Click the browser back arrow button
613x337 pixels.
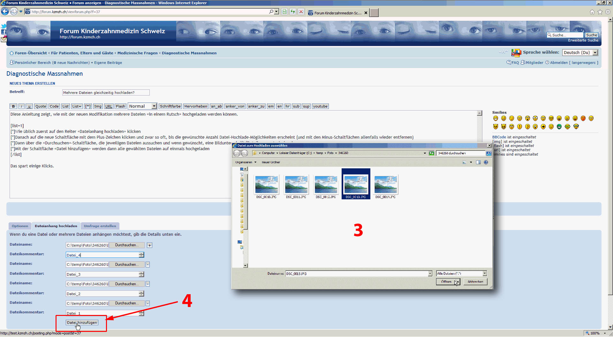[5, 11]
